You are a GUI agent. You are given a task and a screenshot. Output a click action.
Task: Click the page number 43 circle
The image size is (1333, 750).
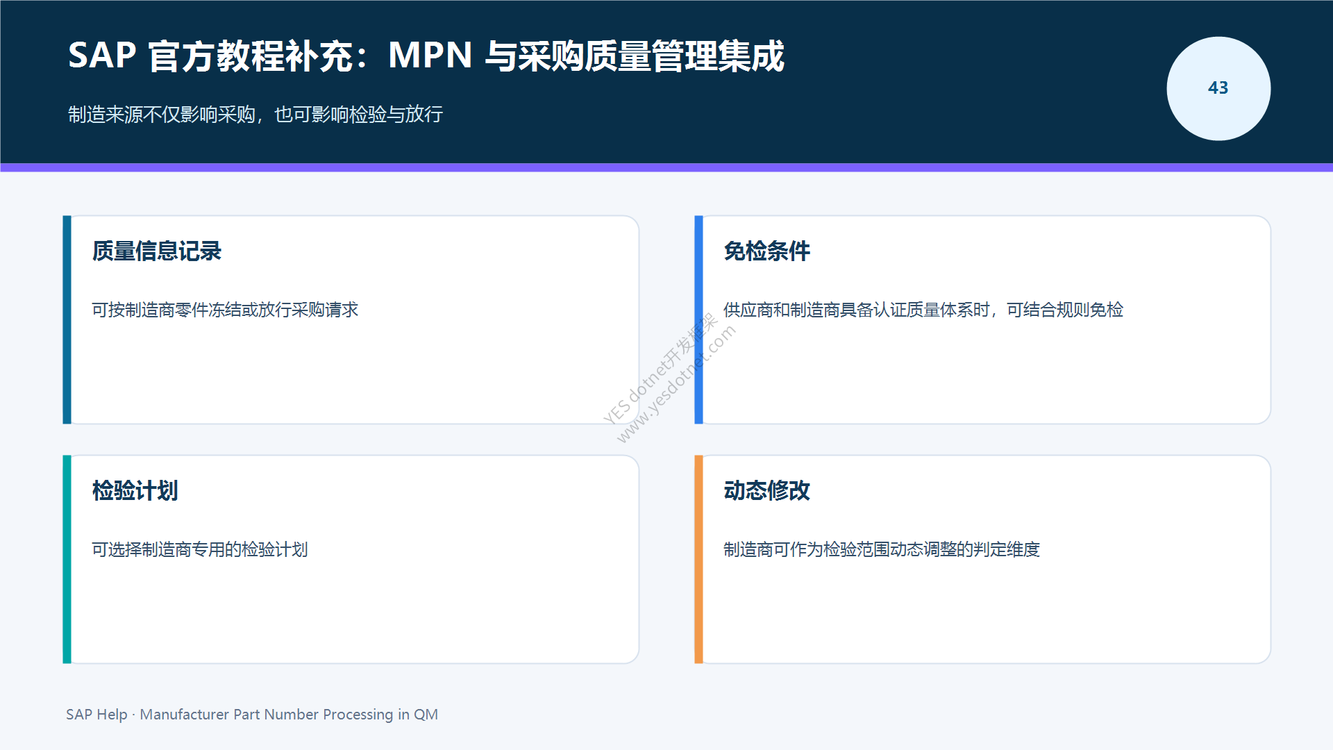pyautogui.click(x=1218, y=88)
